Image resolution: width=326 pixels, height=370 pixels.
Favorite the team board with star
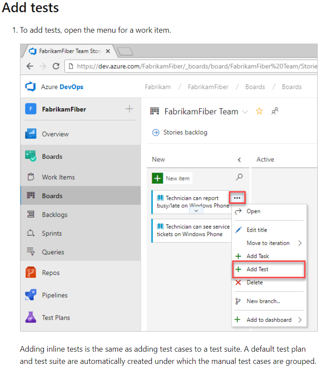[259, 111]
